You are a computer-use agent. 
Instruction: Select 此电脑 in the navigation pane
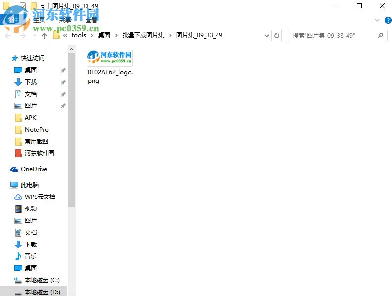[30, 185]
